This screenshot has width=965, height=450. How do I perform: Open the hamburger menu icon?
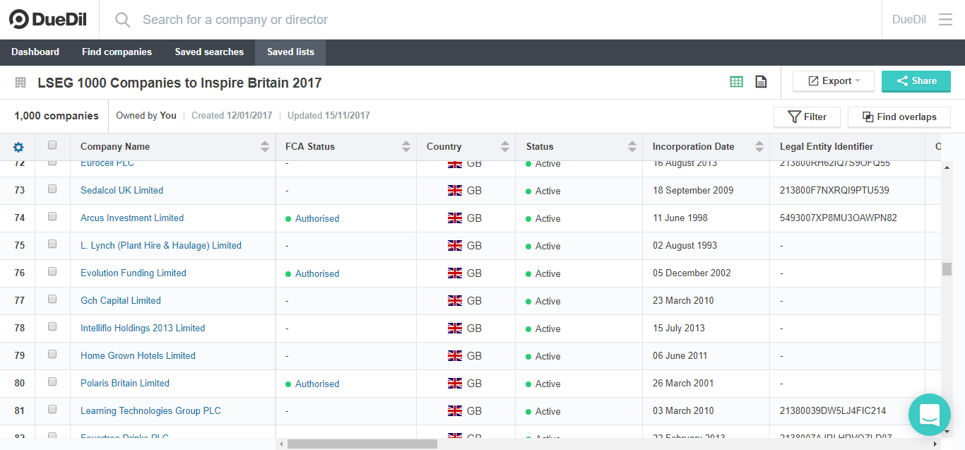(945, 20)
